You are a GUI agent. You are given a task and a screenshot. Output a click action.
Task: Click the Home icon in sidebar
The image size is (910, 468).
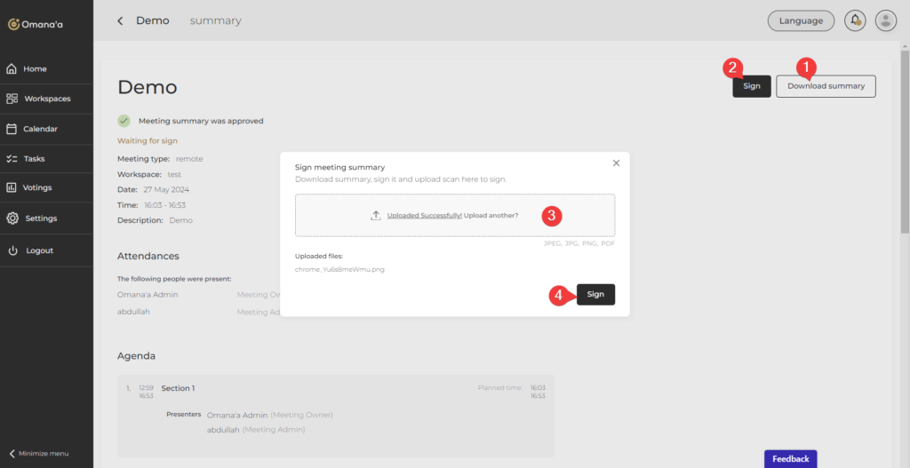[x=12, y=68]
